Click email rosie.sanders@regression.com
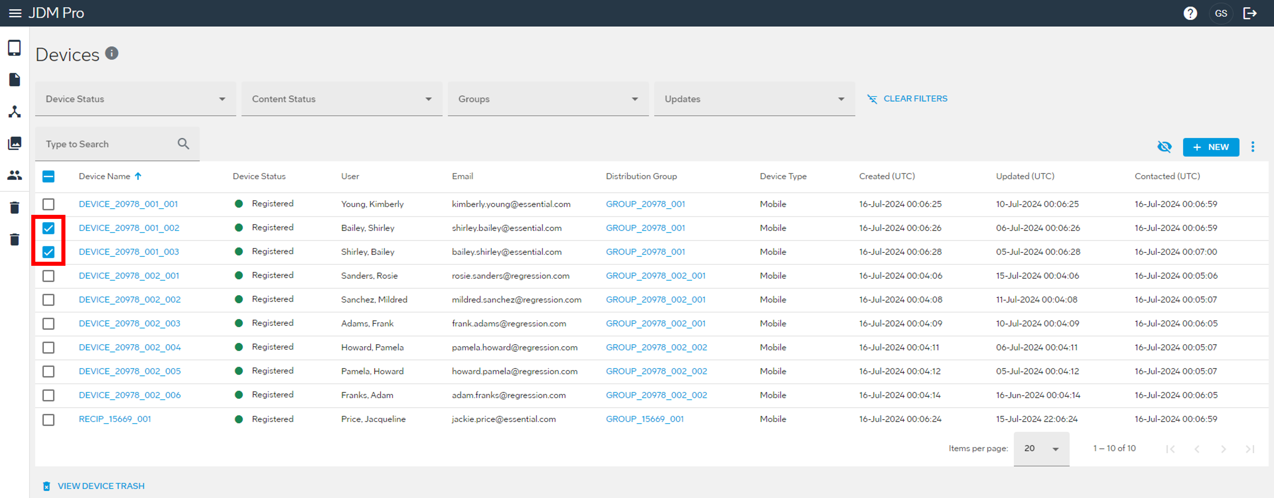This screenshot has width=1274, height=498. (x=510, y=276)
